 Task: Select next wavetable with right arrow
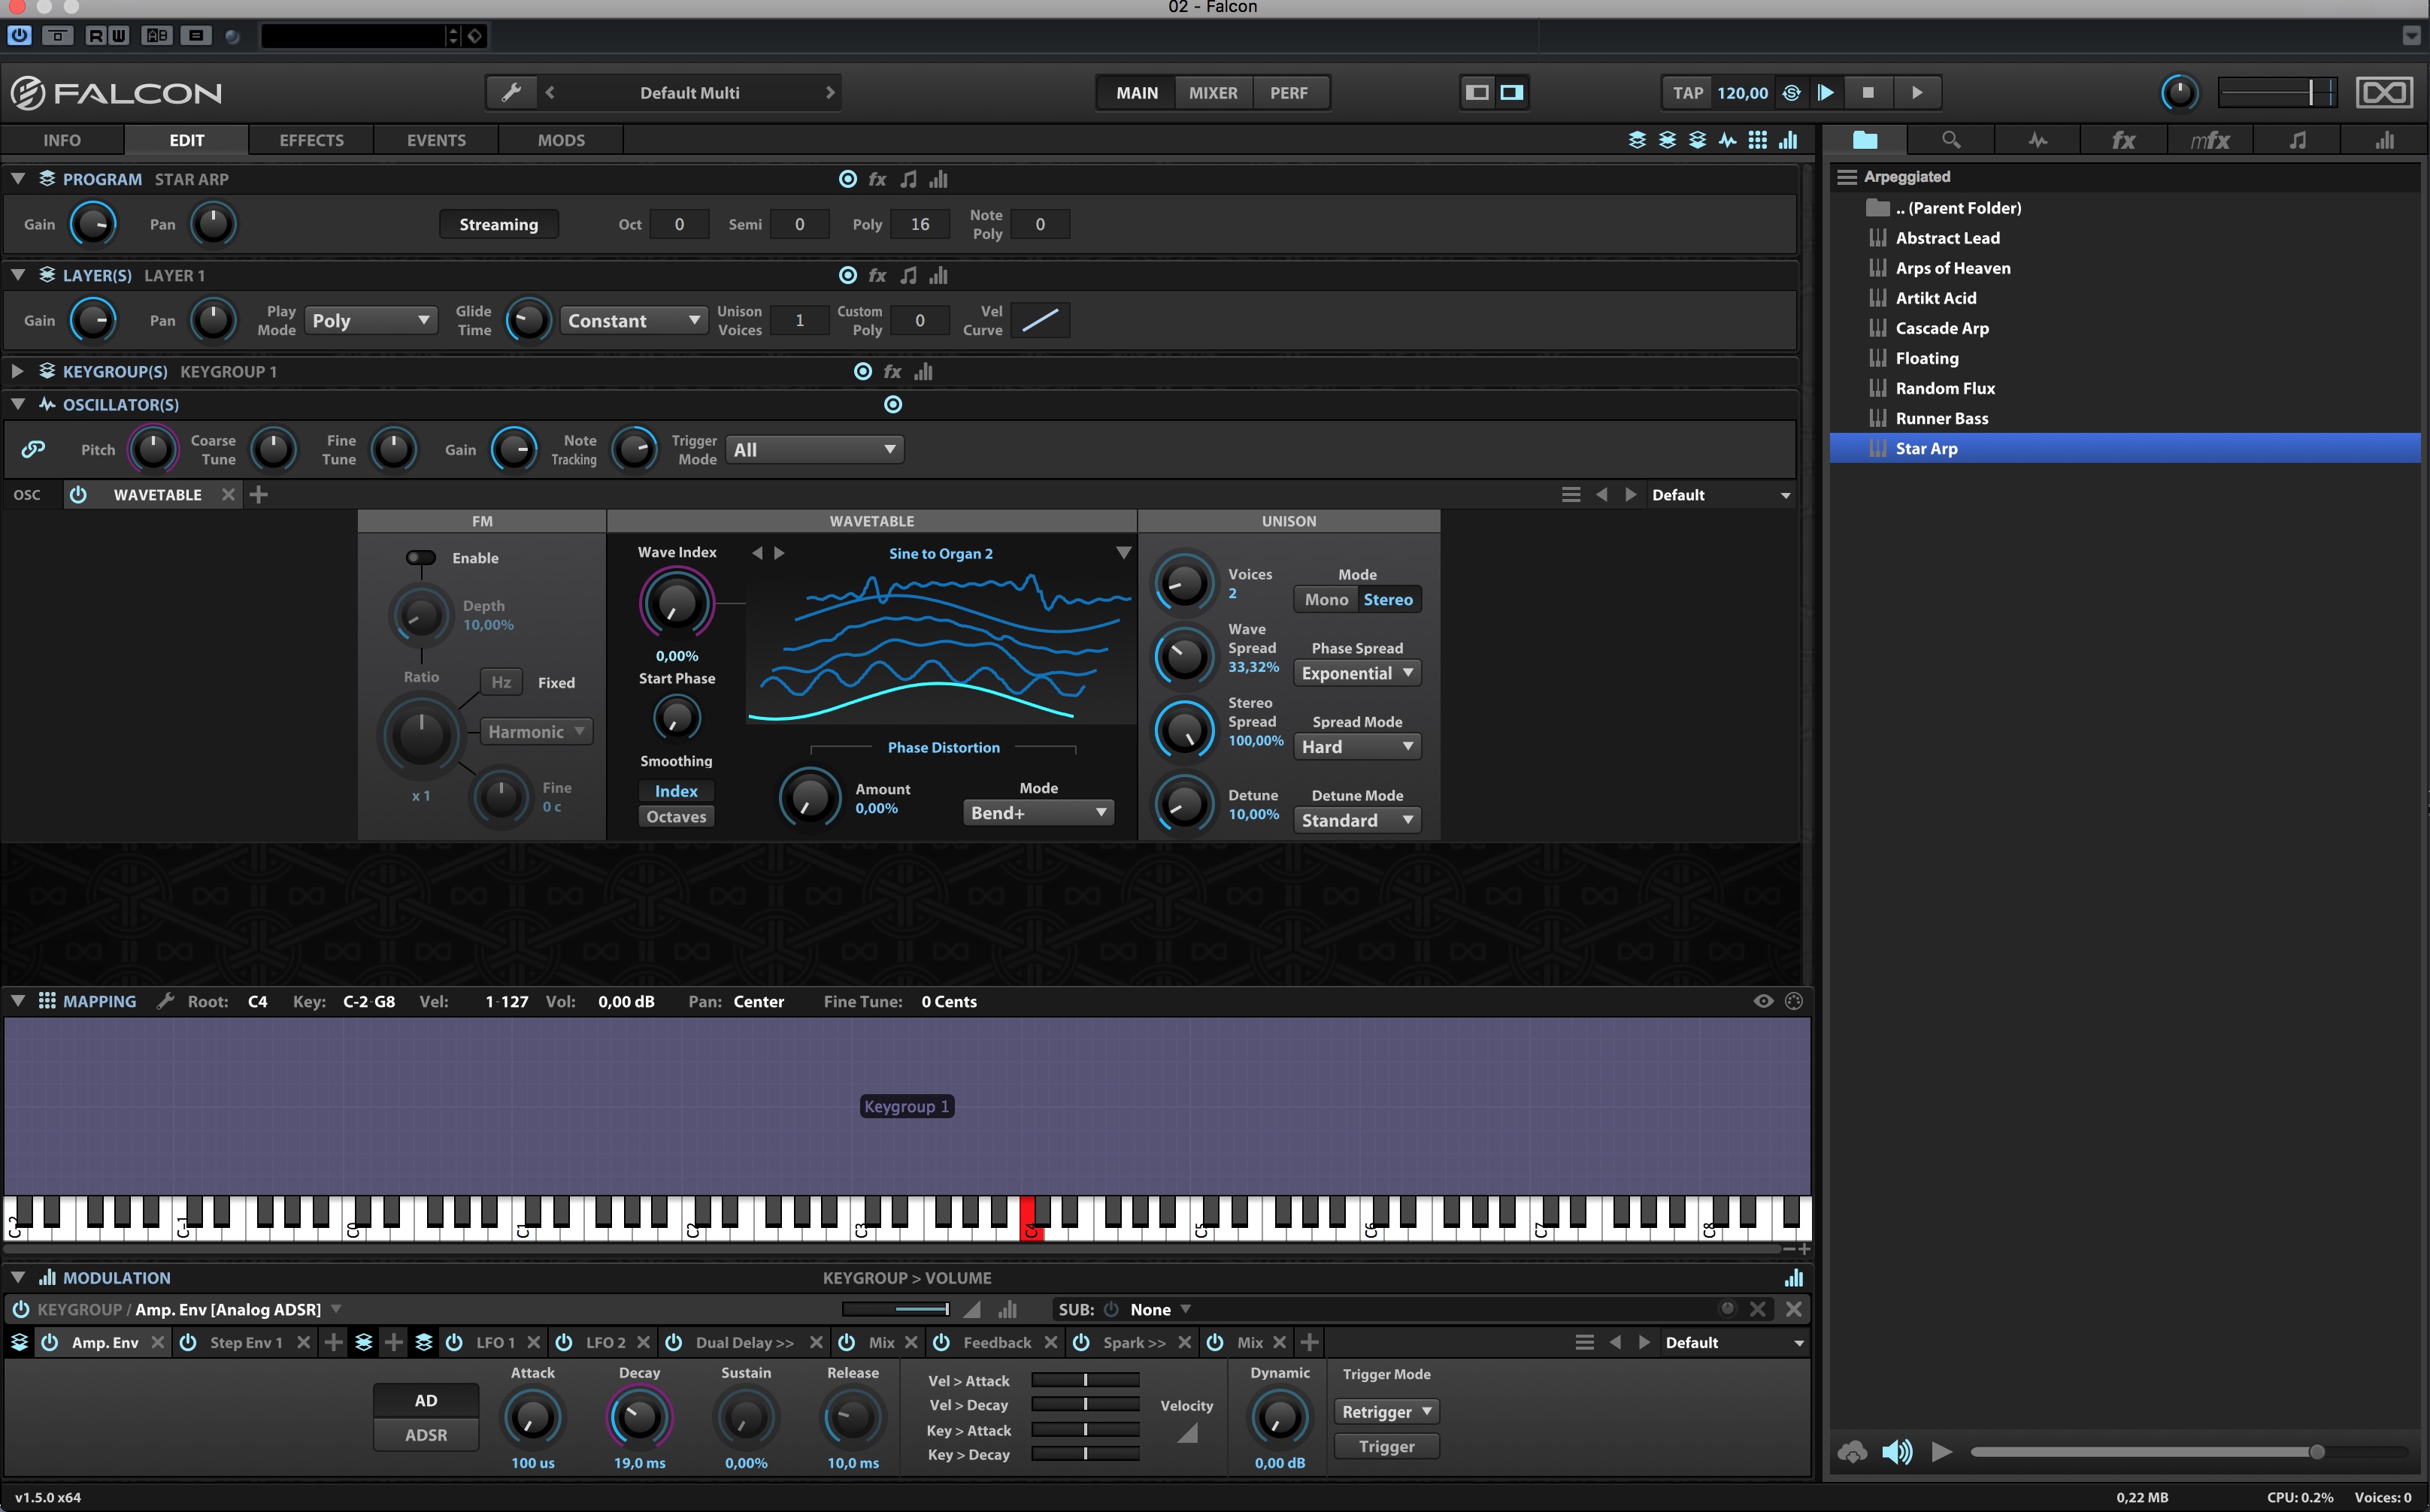pyautogui.click(x=780, y=553)
